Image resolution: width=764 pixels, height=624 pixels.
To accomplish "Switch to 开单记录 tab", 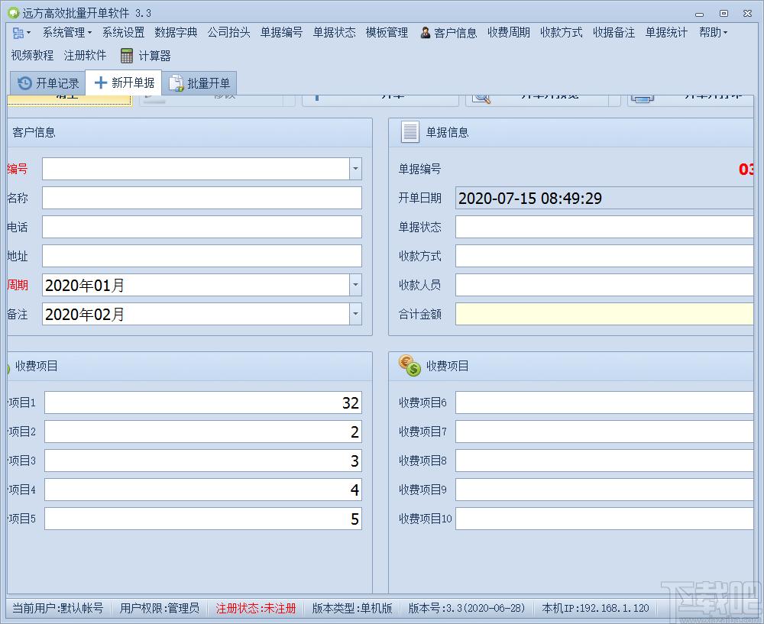I will point(47,83).
